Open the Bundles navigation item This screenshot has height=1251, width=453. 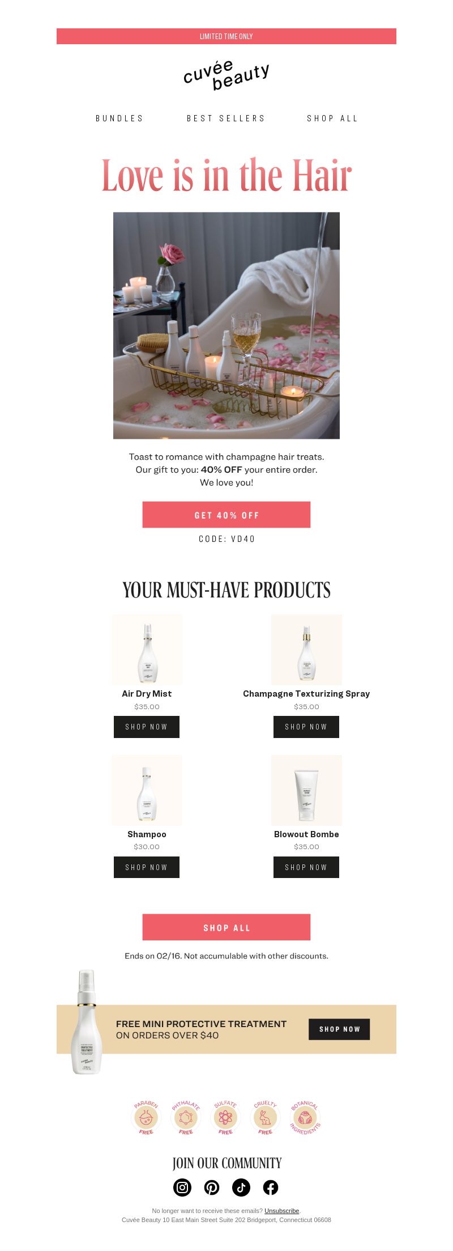pyautogui.click(x=119, y=118)
